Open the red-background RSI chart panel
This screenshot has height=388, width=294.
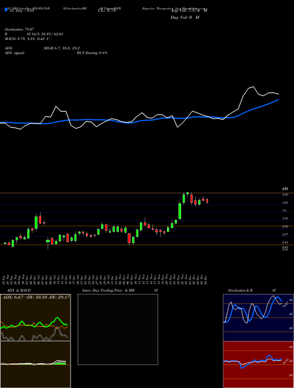[x=258, y=364]
